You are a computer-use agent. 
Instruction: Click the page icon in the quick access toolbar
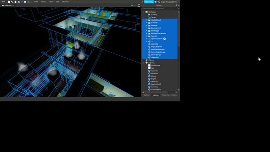coord(16,2)
